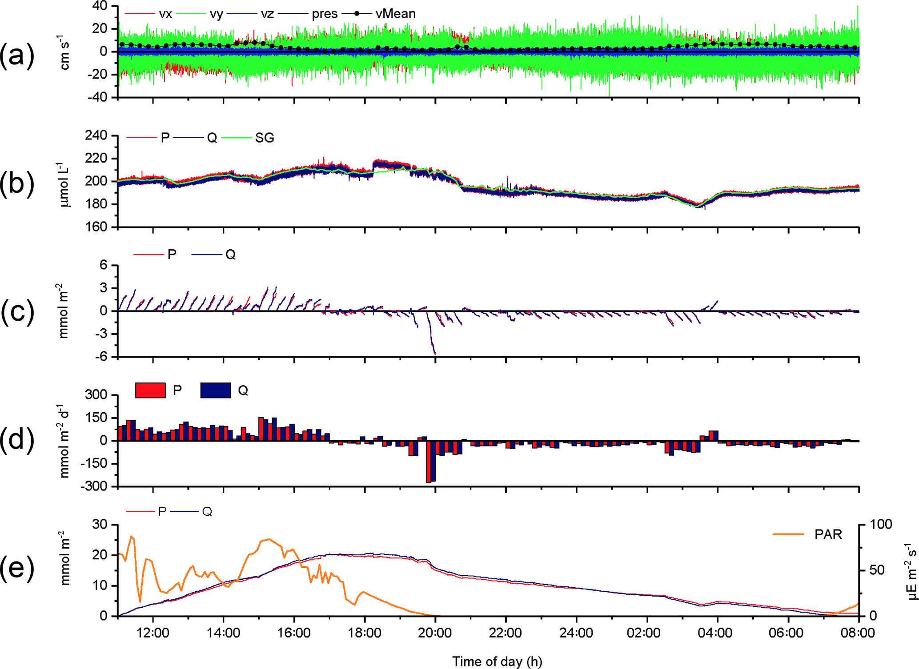Click the 'Time of day (h)' axis title

pyautogui.click(x=497, y=661)
